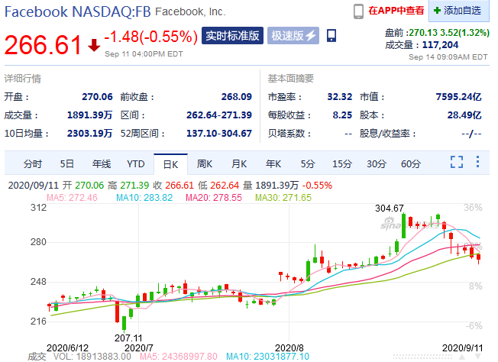Image resolution: width=498 pixels, height=362 pixels.
Task: Switch to 实时标准版 mode
Action: (232, 35)
